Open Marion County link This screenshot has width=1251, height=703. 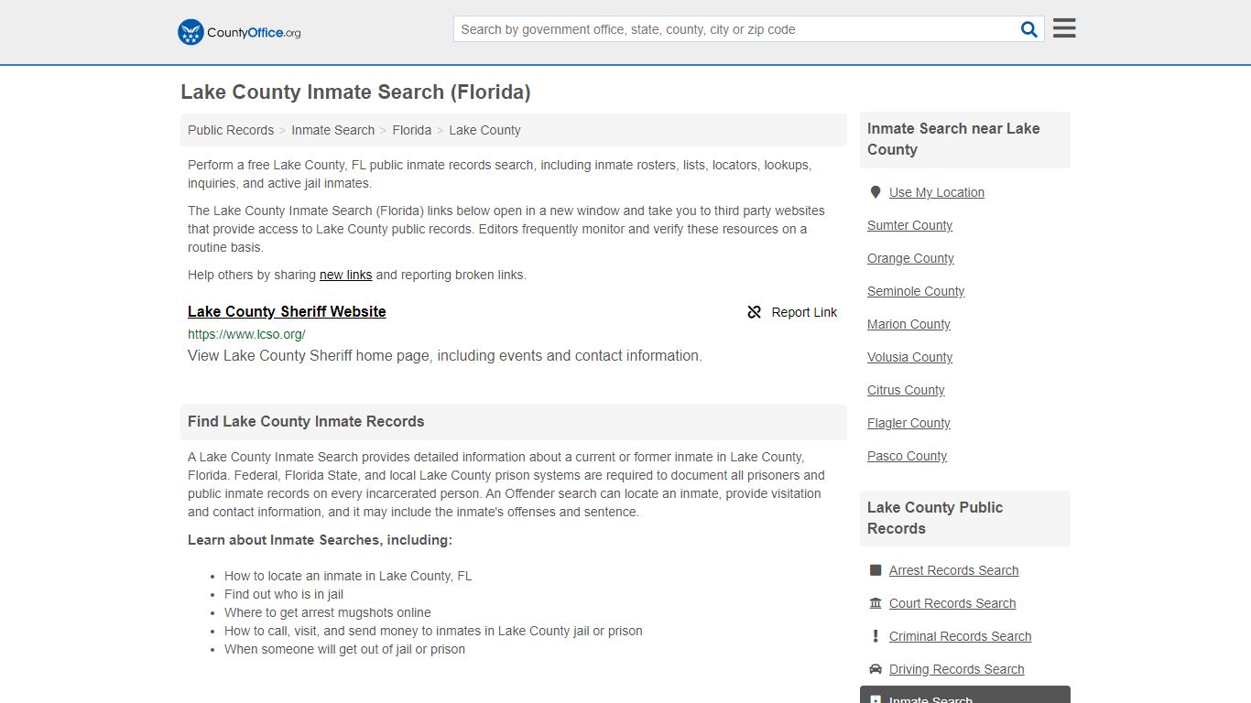pyautogui.click(x=908, y=324)
